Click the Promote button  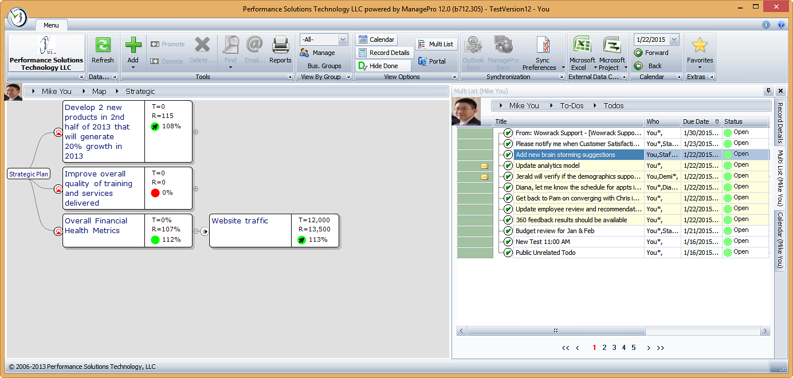click(x=167, y=44)
